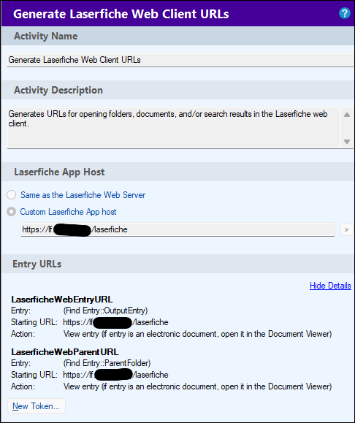Click the (Find Entry::OutputEntry) value

(x=105, y=310)
